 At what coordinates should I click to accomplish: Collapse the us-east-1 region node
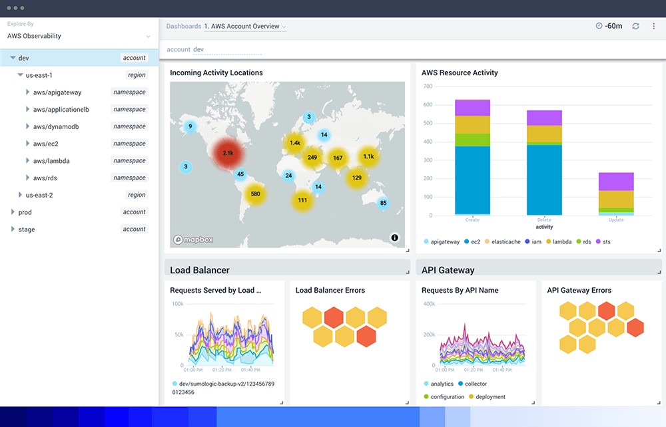click(x=20, y=75)
